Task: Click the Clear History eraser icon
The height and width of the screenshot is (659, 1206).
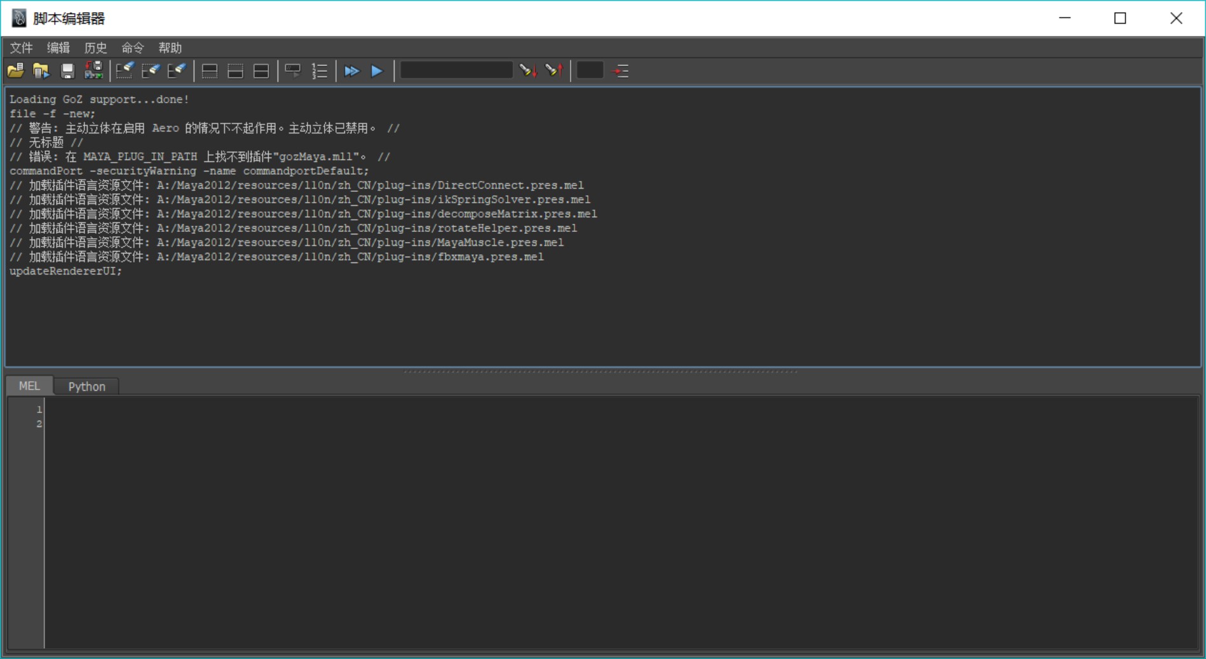Action: [x=125, y=71]
